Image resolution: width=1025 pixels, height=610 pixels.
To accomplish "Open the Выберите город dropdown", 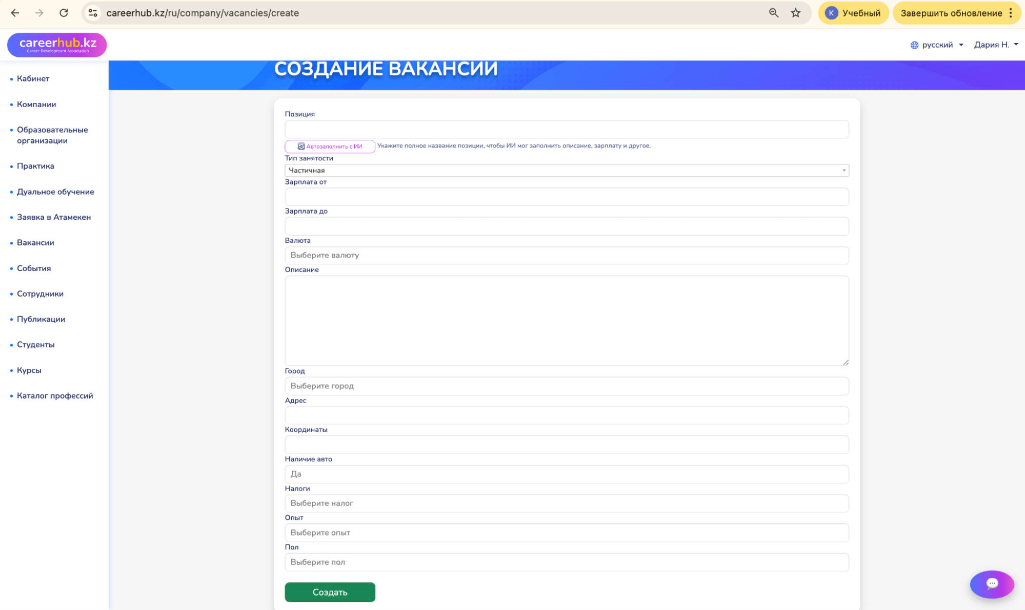I will [566, 386].
